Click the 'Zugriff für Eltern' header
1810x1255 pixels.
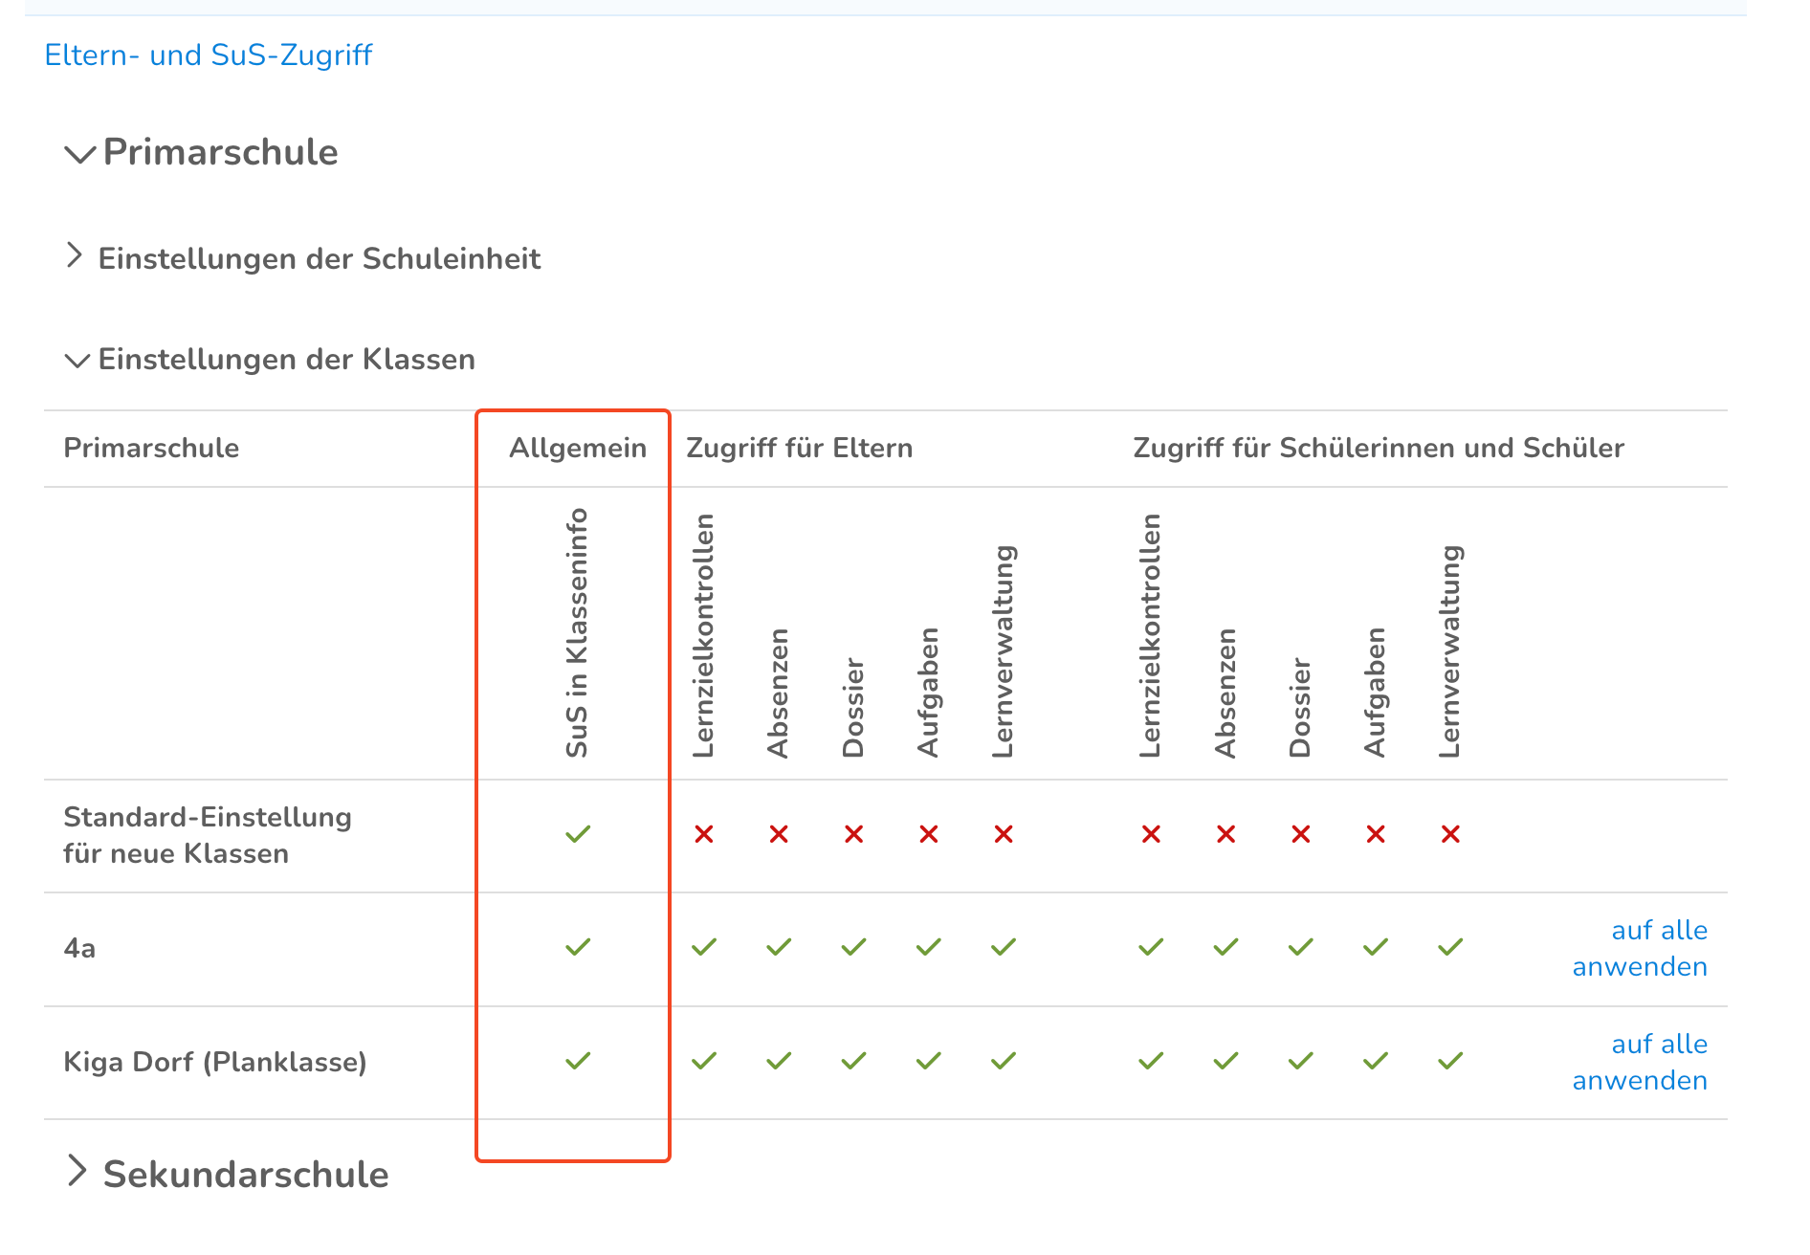coord(800,448)
